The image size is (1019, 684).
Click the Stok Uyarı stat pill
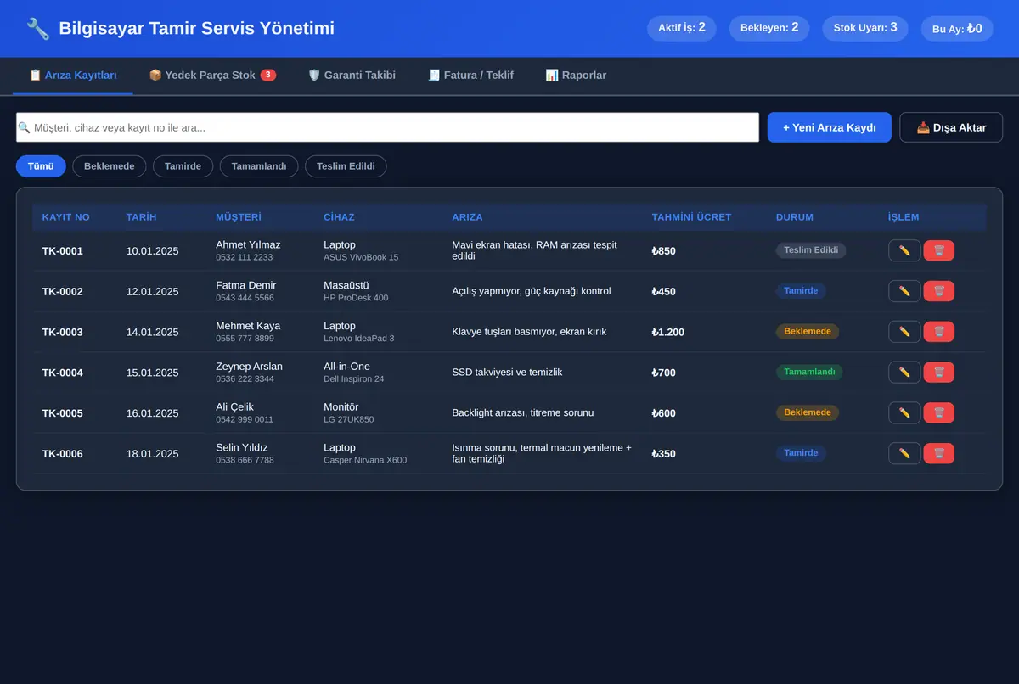[x=865, y=28]
